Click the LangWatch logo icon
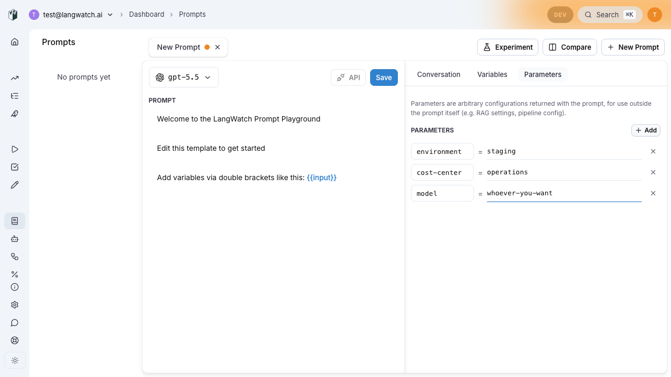Viewport: 671px width, 377px height. pyautogui.click(x=13, y=15)
